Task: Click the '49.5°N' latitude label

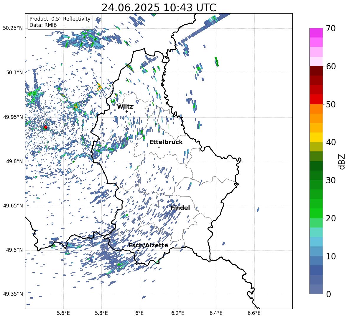Action: point(14,250)
